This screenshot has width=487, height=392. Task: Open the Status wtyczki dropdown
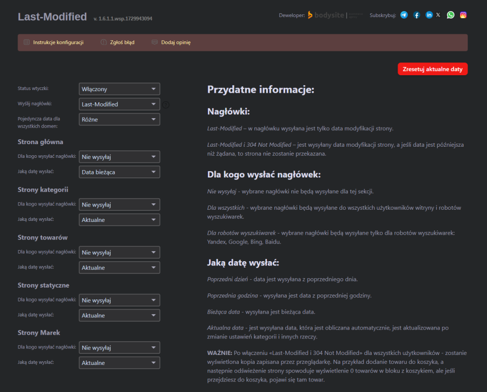119,89
